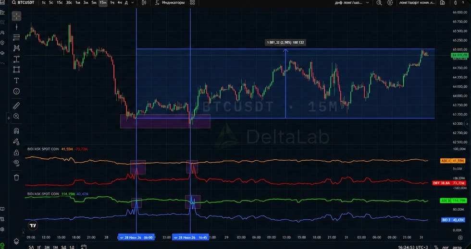Set date range to 1Г
The width and height of the screenshot is (471, 249).
pyautogui.click(x=39, y=247)
